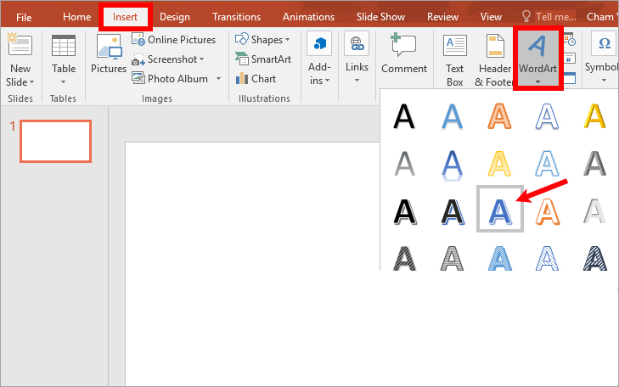619x387 pixels.
Task: Open the Table insert icon
Action: pyautogui.click(x=64, y=49)
